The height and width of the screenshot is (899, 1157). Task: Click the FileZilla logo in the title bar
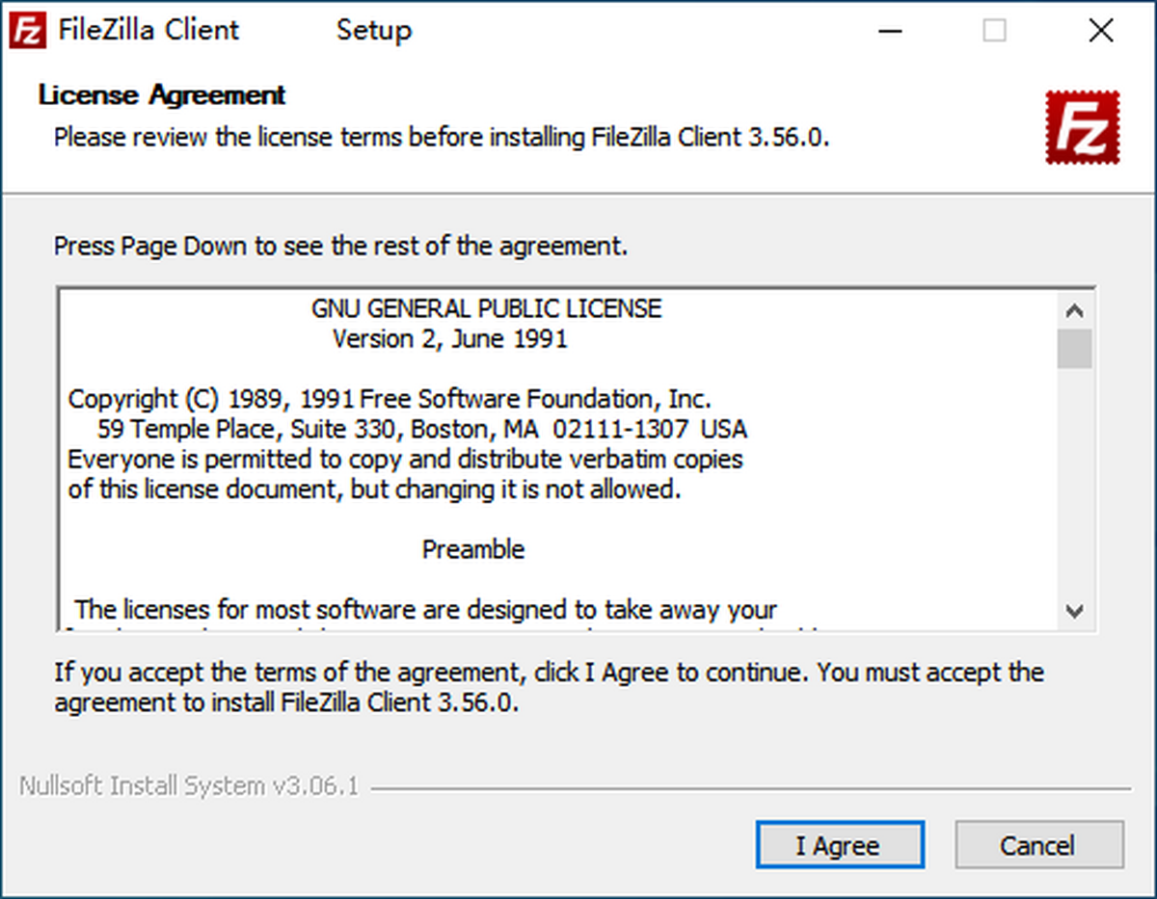(x=26, y=30)
